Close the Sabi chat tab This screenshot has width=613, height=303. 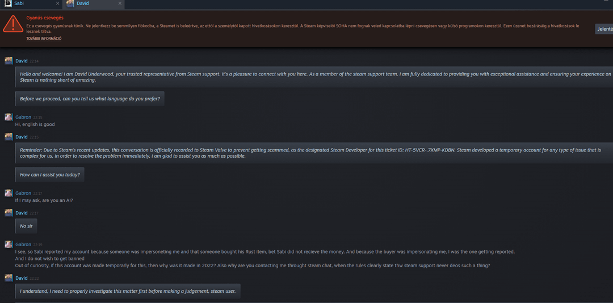(x=57, y=3)
